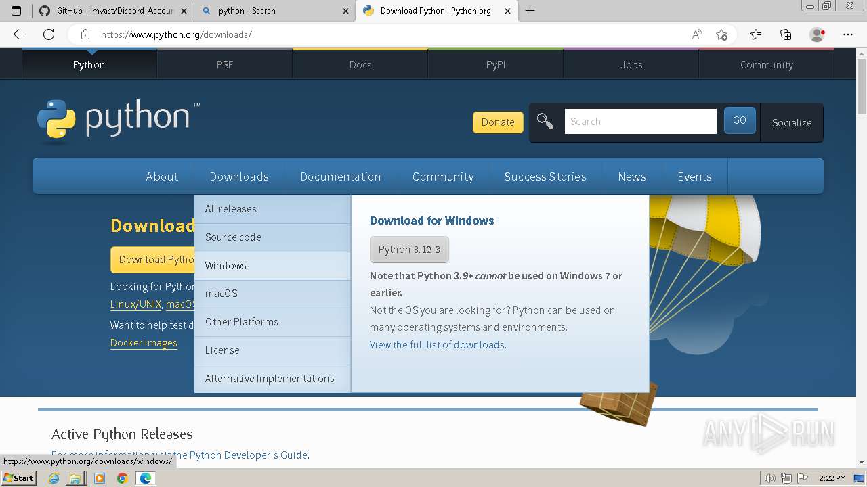This screenshot has width=867, height=487.
Task: Choose All releases in the Downloads submenu
Action: (272, 209)
